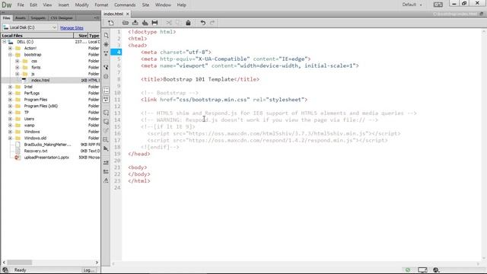Select the Users folder row
Viewport: 487px width, 274px height.
[x=50, y=119]
